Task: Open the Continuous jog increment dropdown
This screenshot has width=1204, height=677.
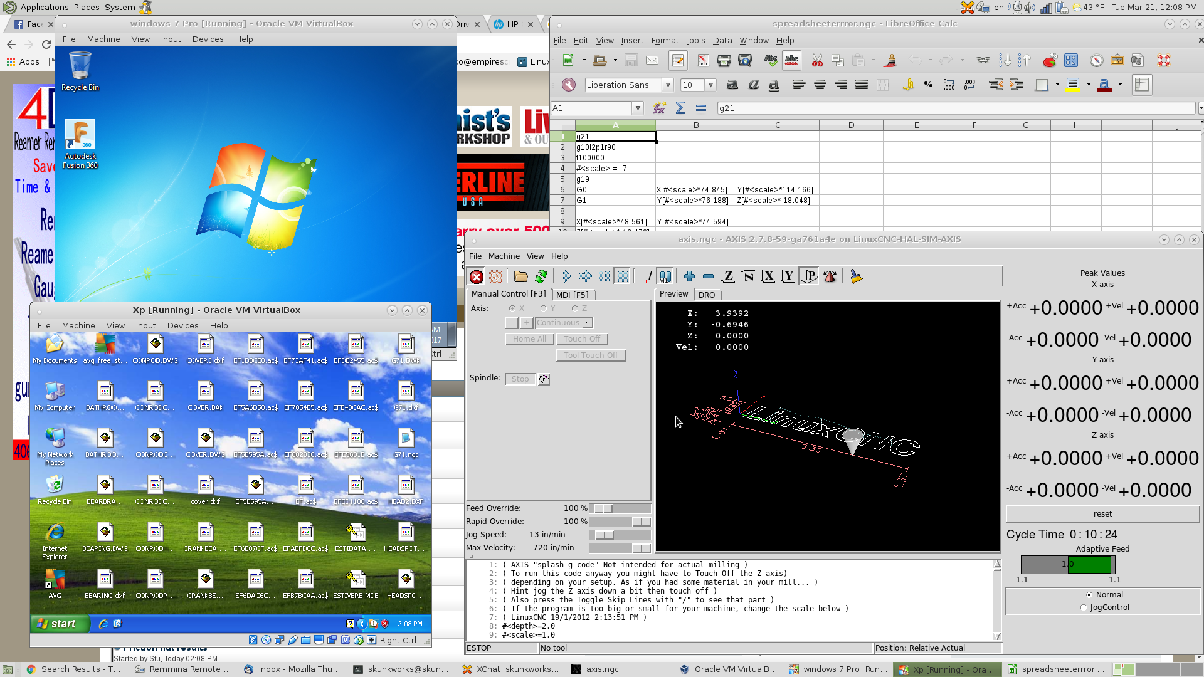Action: pyautogui.click(x=588, y=323)
